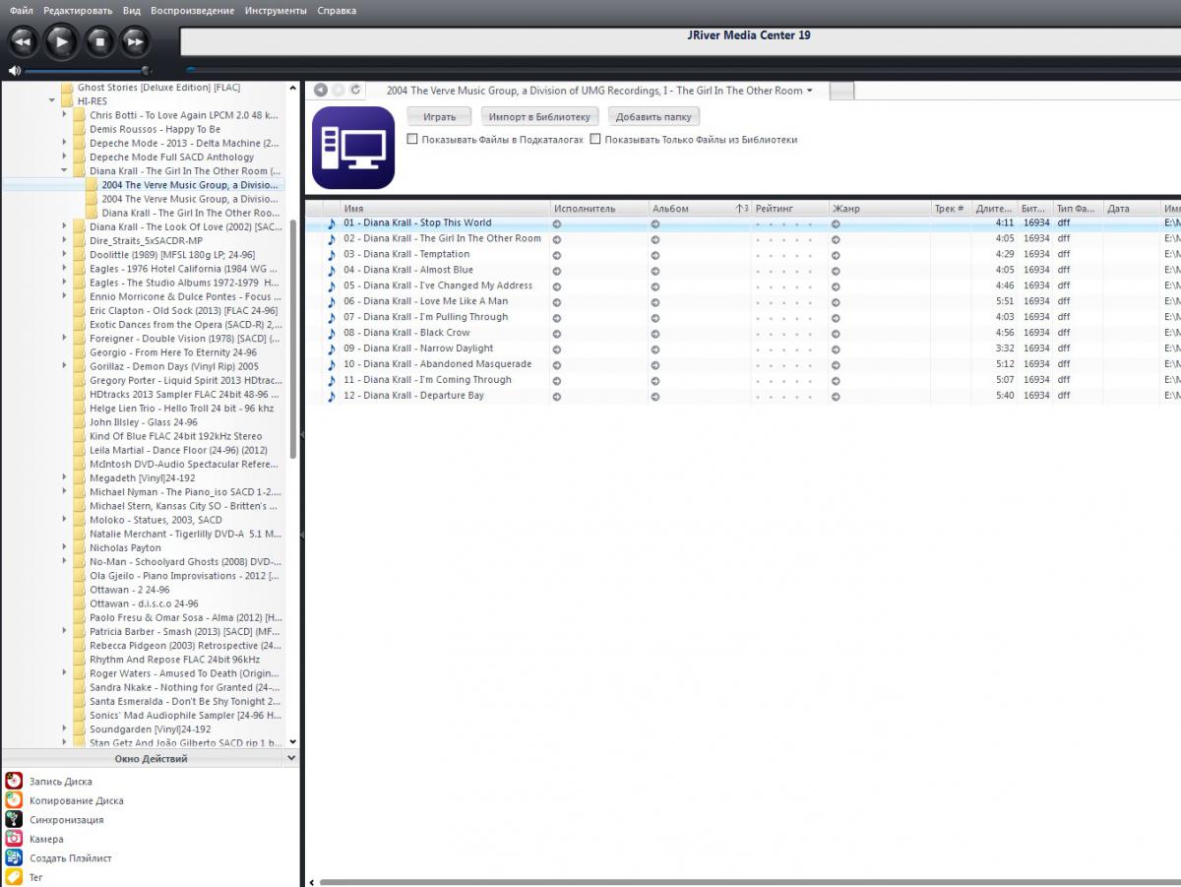Expand Depeche Mode Full SACD Anthology folder
The height and width of the screenshot is (887, 1181).
click(65, 157)
